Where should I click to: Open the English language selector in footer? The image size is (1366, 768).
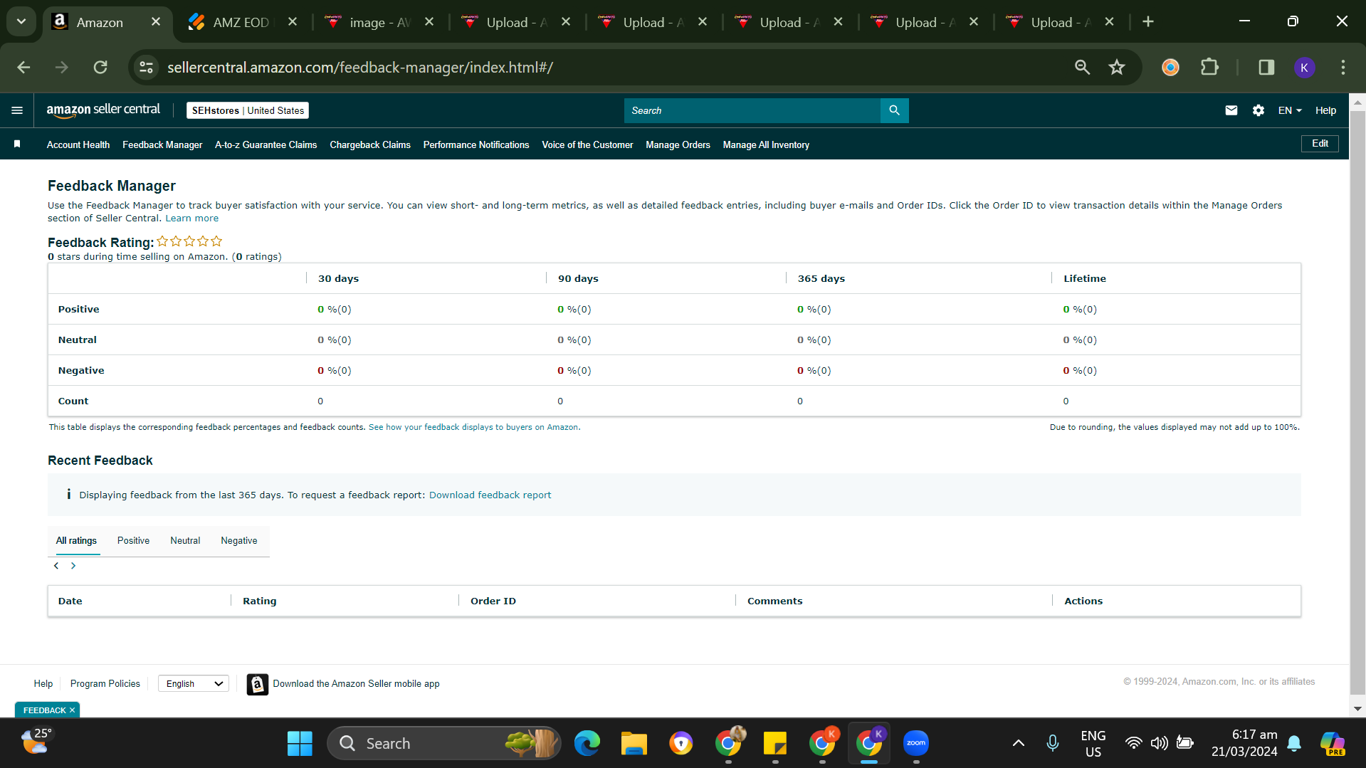tap(194, 683)
